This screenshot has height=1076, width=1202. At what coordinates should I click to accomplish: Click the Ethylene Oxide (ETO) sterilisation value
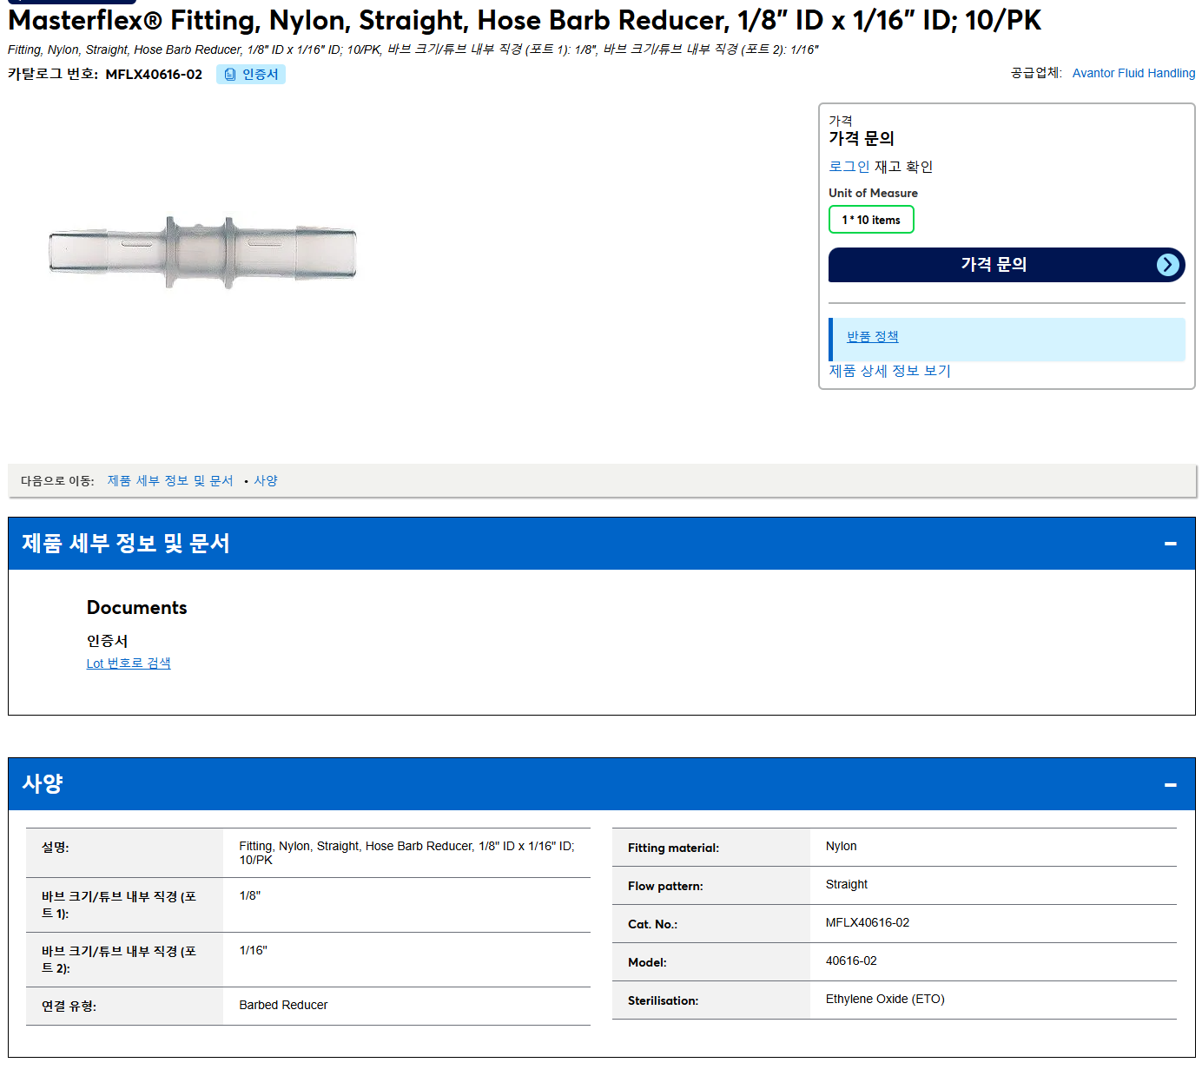(x=885, y=999)
